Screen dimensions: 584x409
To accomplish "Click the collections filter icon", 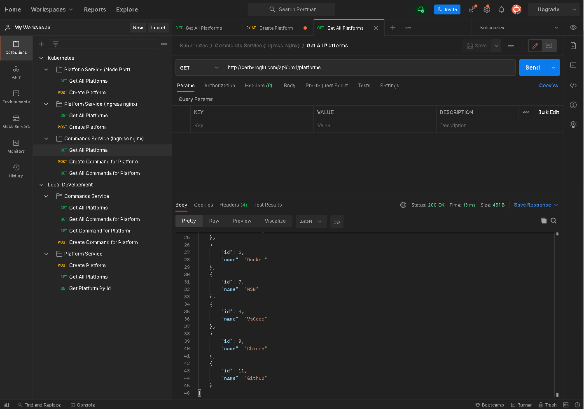I will click(x=56, y=44).
